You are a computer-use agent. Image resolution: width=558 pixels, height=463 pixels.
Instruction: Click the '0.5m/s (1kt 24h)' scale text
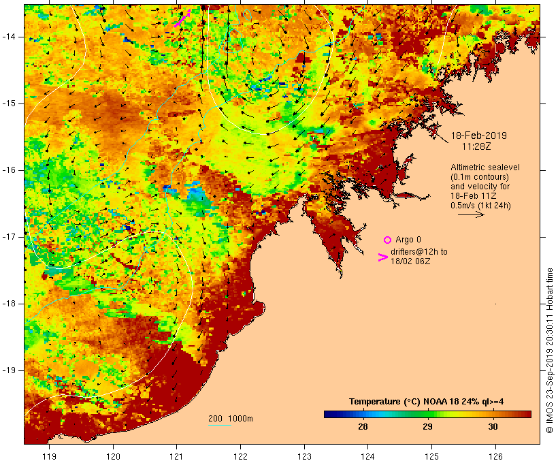click(480, 206)
